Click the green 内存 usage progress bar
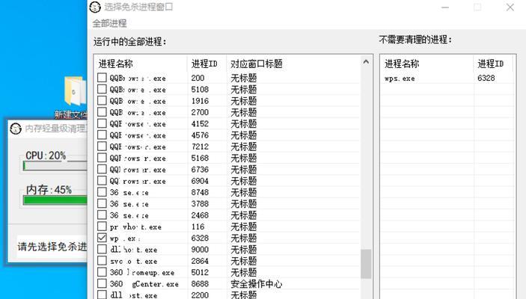 tap(55, 200)
